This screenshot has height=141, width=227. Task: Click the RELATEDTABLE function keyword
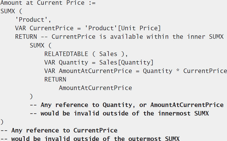[x=66, y=54]
